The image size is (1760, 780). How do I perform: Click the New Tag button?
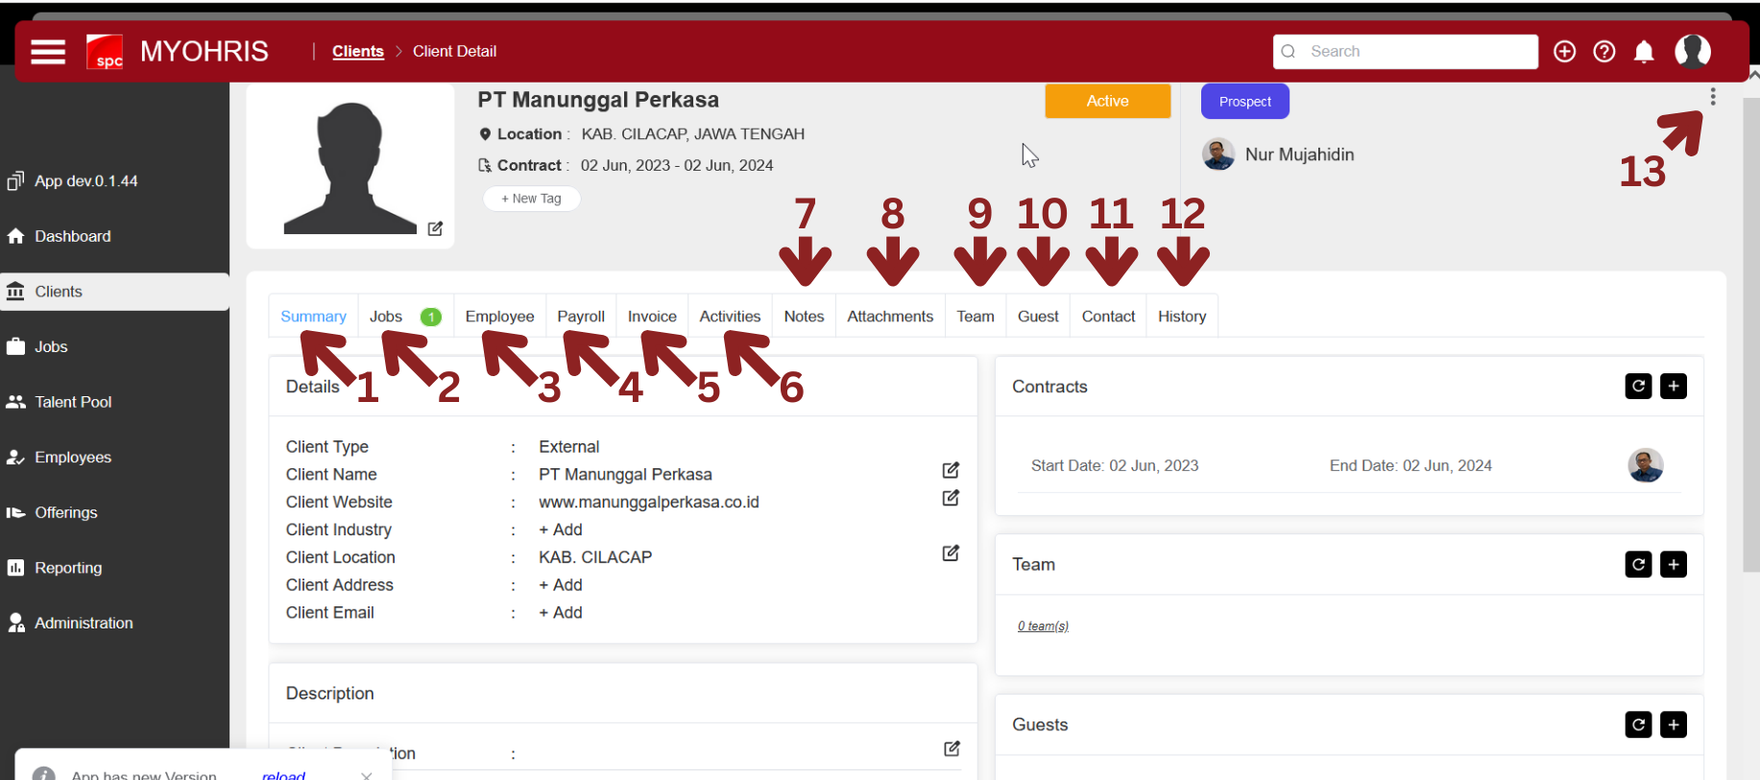point(531,199)
